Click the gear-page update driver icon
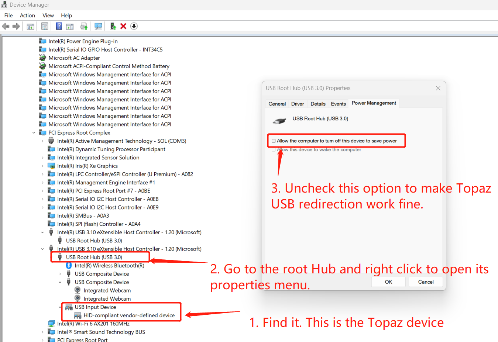 pyautogui.click(x=84, y=26)
